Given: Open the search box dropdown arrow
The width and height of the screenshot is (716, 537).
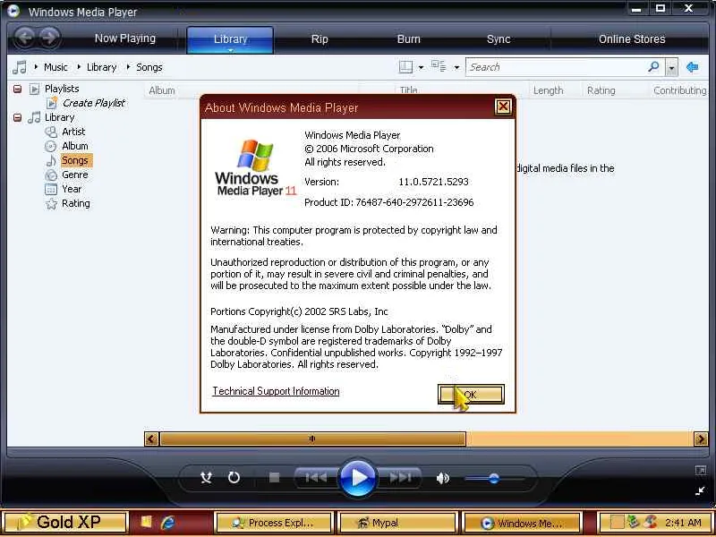Looking at the screenshot, I should click(670, 68).
